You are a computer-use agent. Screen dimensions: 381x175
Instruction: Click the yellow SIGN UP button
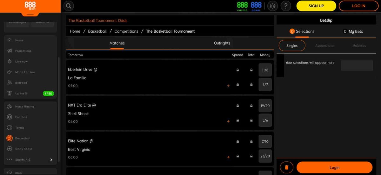point(316,6)
